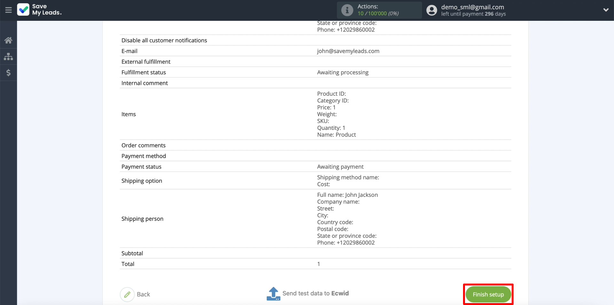Screen dimensions: 614x305
Task: Click john@savemyleads.com email value
Action: tap(348, 51)
